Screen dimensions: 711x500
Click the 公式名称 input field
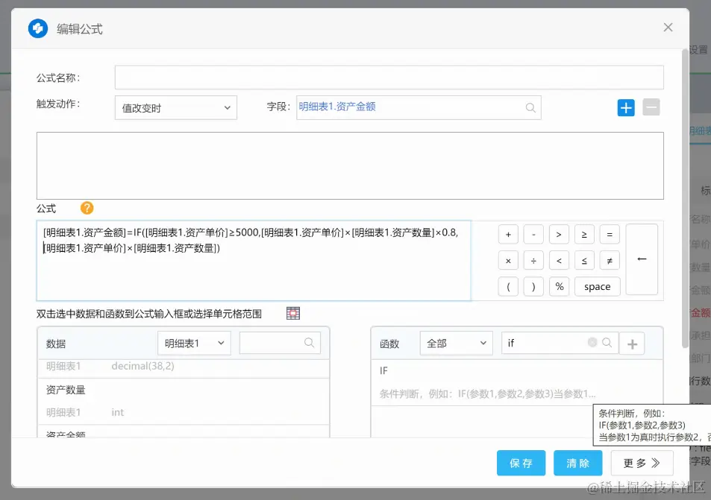pos(389,77)
